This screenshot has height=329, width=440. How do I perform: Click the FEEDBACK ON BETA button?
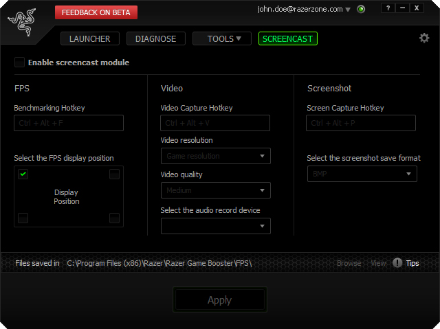pos(96,12)
